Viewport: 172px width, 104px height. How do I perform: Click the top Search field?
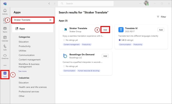86,3
